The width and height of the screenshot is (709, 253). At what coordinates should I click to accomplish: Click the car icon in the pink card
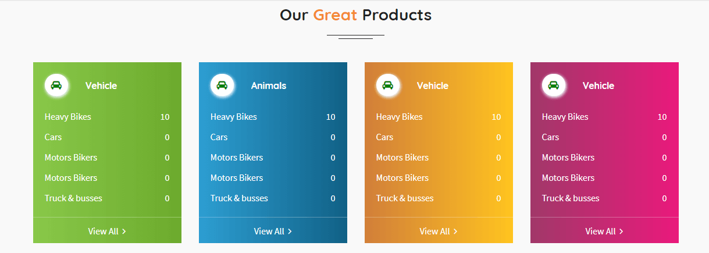(554, 85)
